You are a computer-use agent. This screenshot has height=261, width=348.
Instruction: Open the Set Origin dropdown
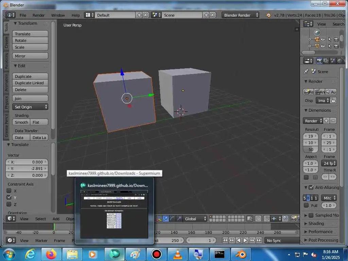[x=30, y=107]
